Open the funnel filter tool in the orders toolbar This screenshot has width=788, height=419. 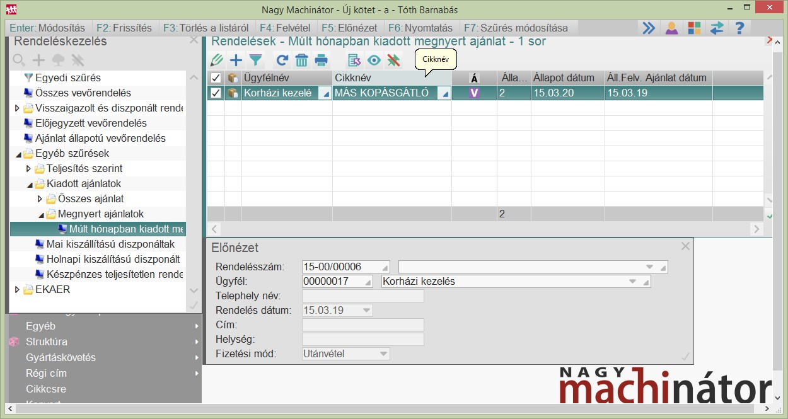255,60
